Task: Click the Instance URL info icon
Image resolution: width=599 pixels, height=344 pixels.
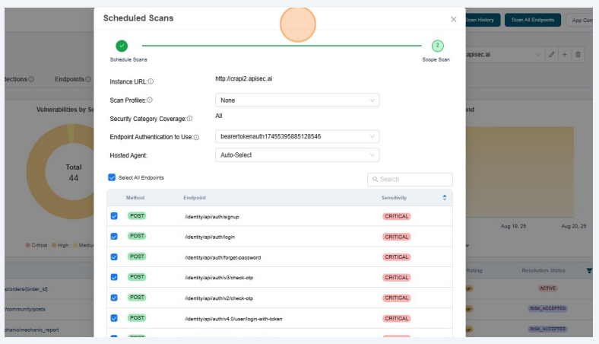Action: click(x=151, y=81)
